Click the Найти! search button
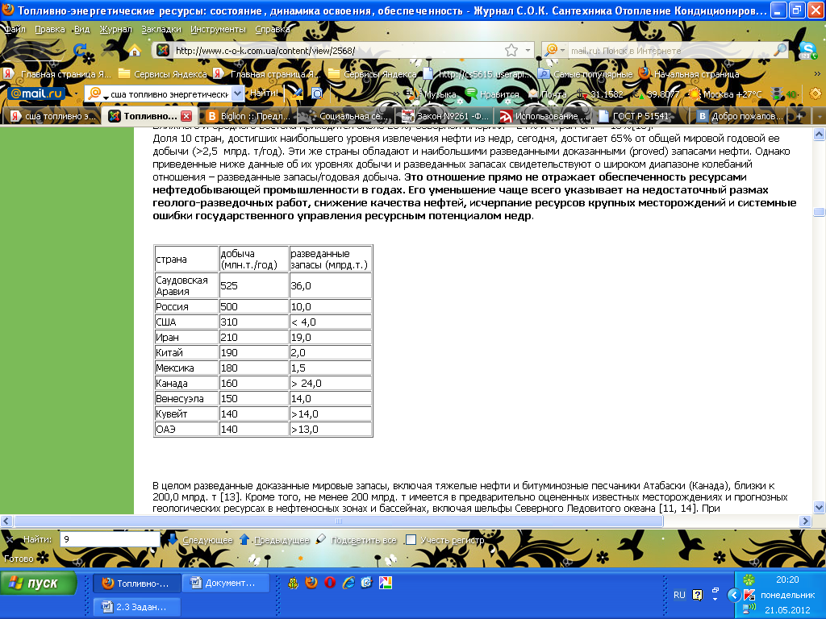The width and height of the screenshot is (826, 619). (x=264, y=93)
